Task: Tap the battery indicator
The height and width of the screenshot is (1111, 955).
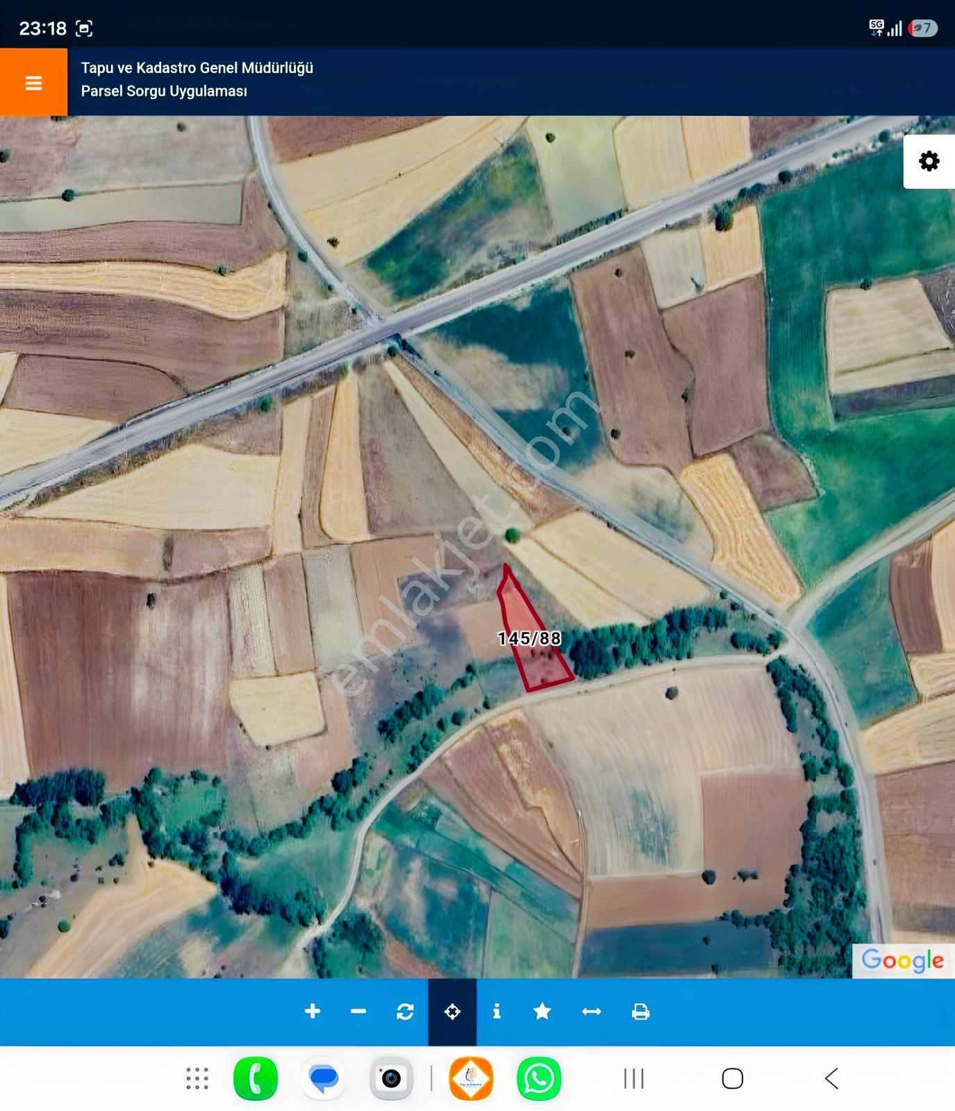Action: pyautogui.click(x=923, y=28)
